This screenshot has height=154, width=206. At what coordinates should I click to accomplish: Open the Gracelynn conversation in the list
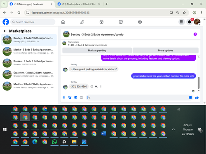29,74
